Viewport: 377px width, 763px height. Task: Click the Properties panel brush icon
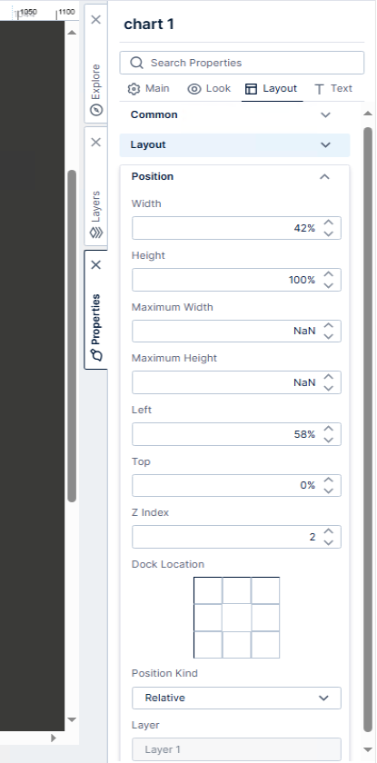pos(97,355)
